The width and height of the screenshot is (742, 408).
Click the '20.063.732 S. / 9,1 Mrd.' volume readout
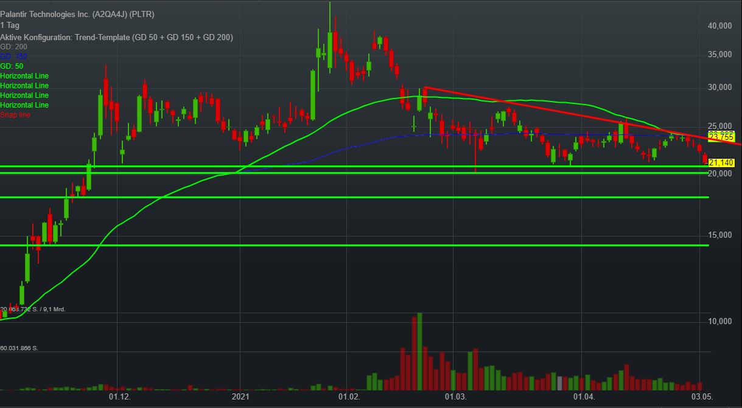pos(33,309)
